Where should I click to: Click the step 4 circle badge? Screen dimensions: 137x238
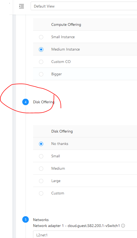[x=26, y=102]
